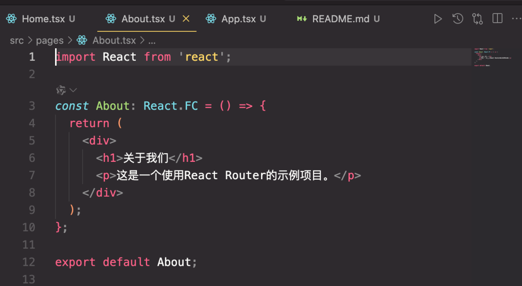Click the React icon on Home.tsx tab
This screenshot has height=286, width=522.
11,19
